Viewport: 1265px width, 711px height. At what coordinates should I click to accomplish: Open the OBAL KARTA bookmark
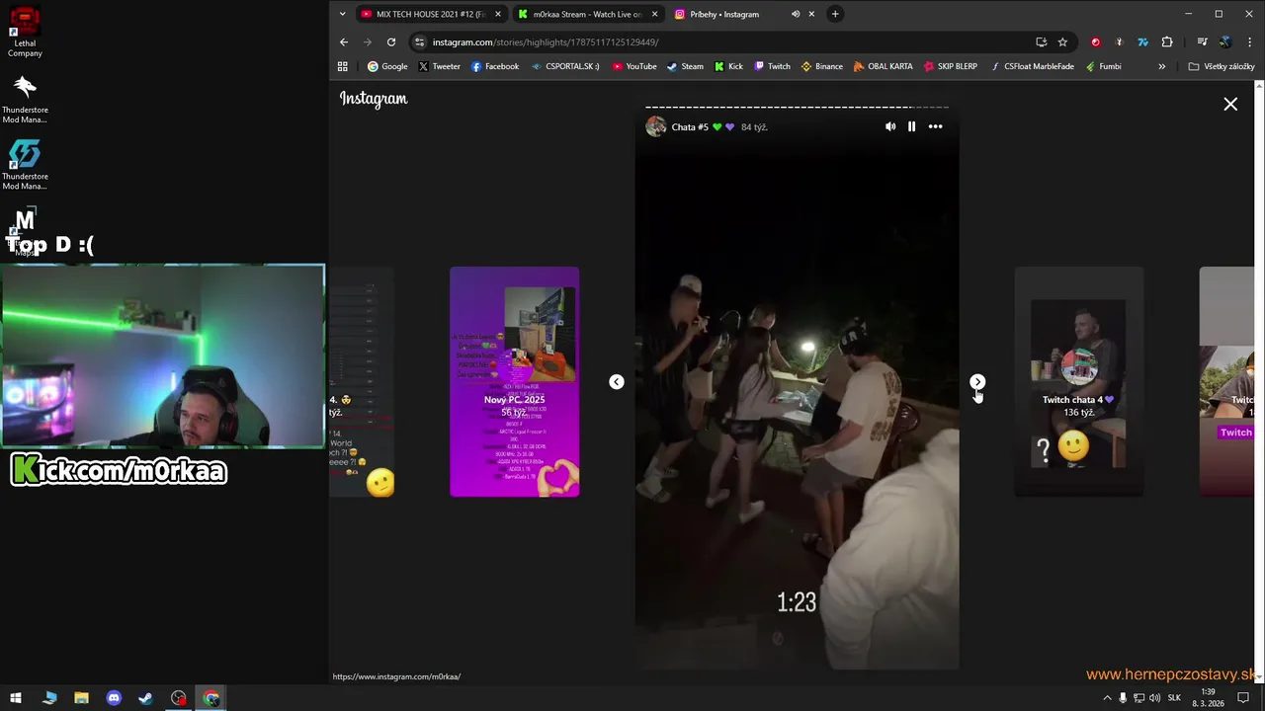tap(883, 66)
